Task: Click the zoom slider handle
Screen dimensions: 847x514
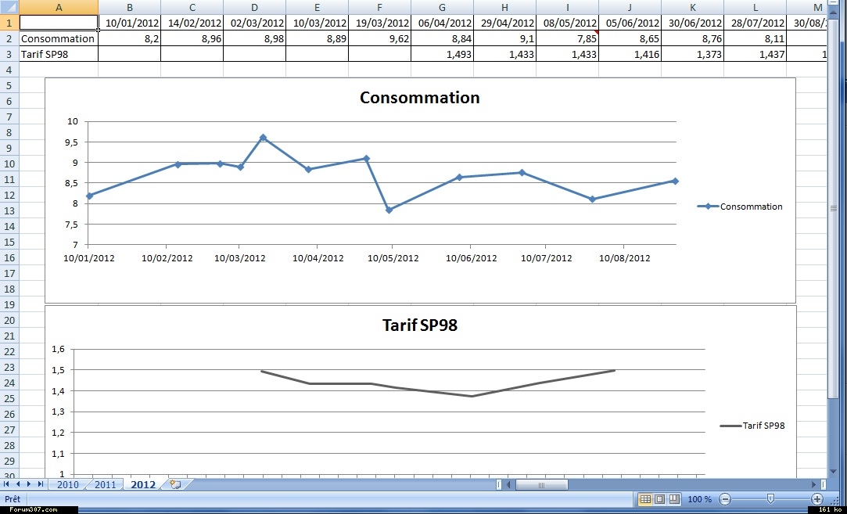Action: coord(770,499)
